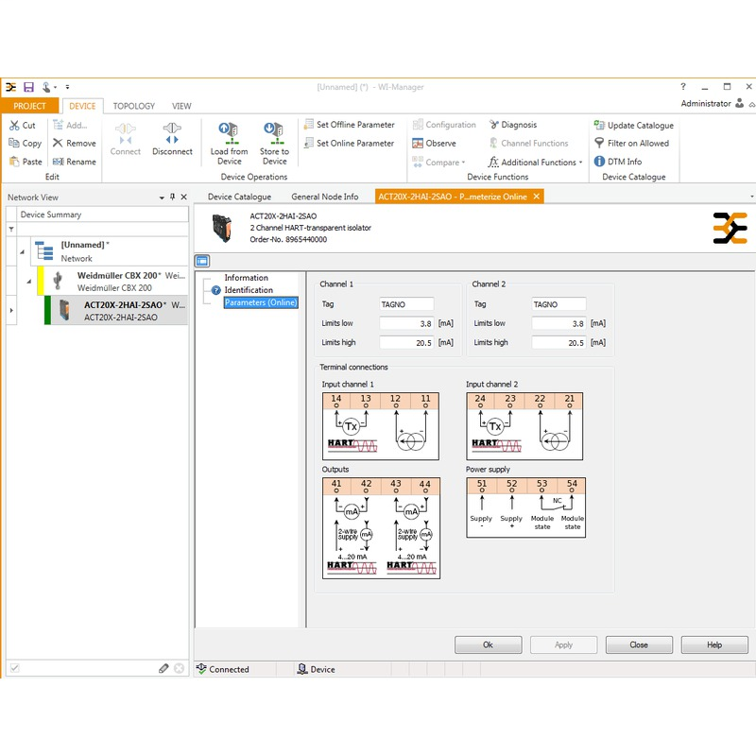Open Channel Functions
Viewport: 756px width, 756px height.
click(529, 144)
